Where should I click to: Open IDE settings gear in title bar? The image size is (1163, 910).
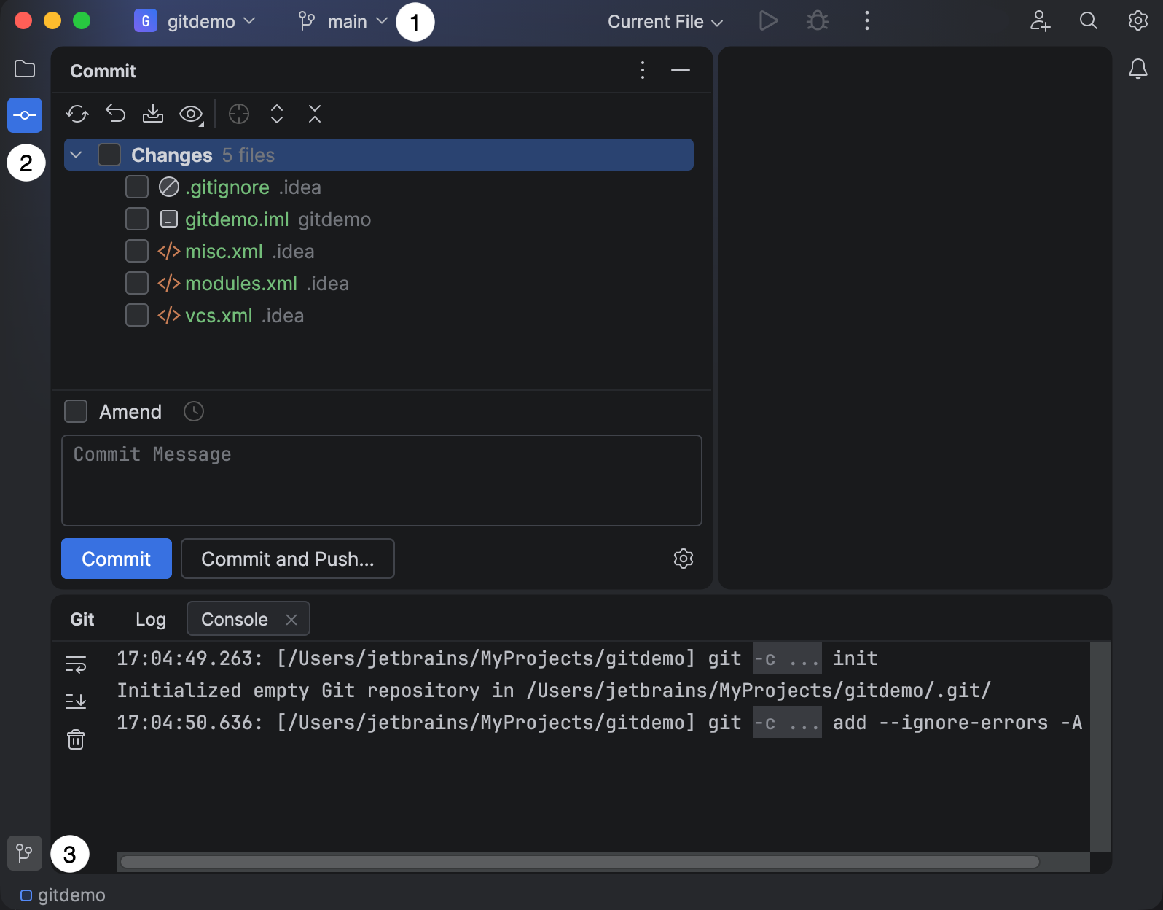tap(1138, 20)
